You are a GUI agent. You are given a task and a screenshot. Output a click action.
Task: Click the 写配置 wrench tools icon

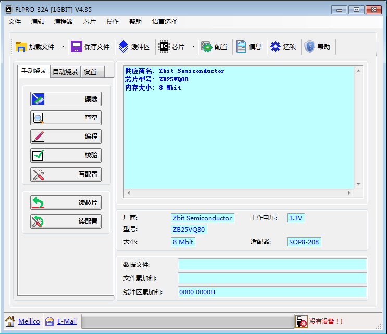38,175
